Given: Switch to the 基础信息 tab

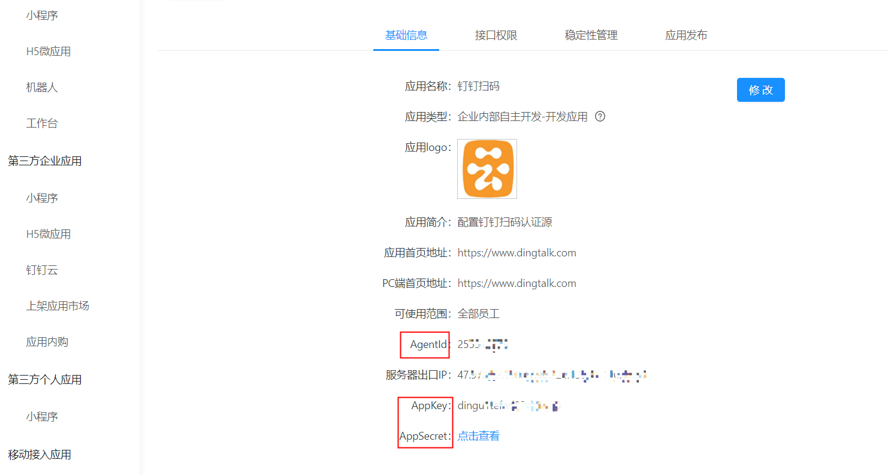Looking at the screenshot, I should [406, 35].
